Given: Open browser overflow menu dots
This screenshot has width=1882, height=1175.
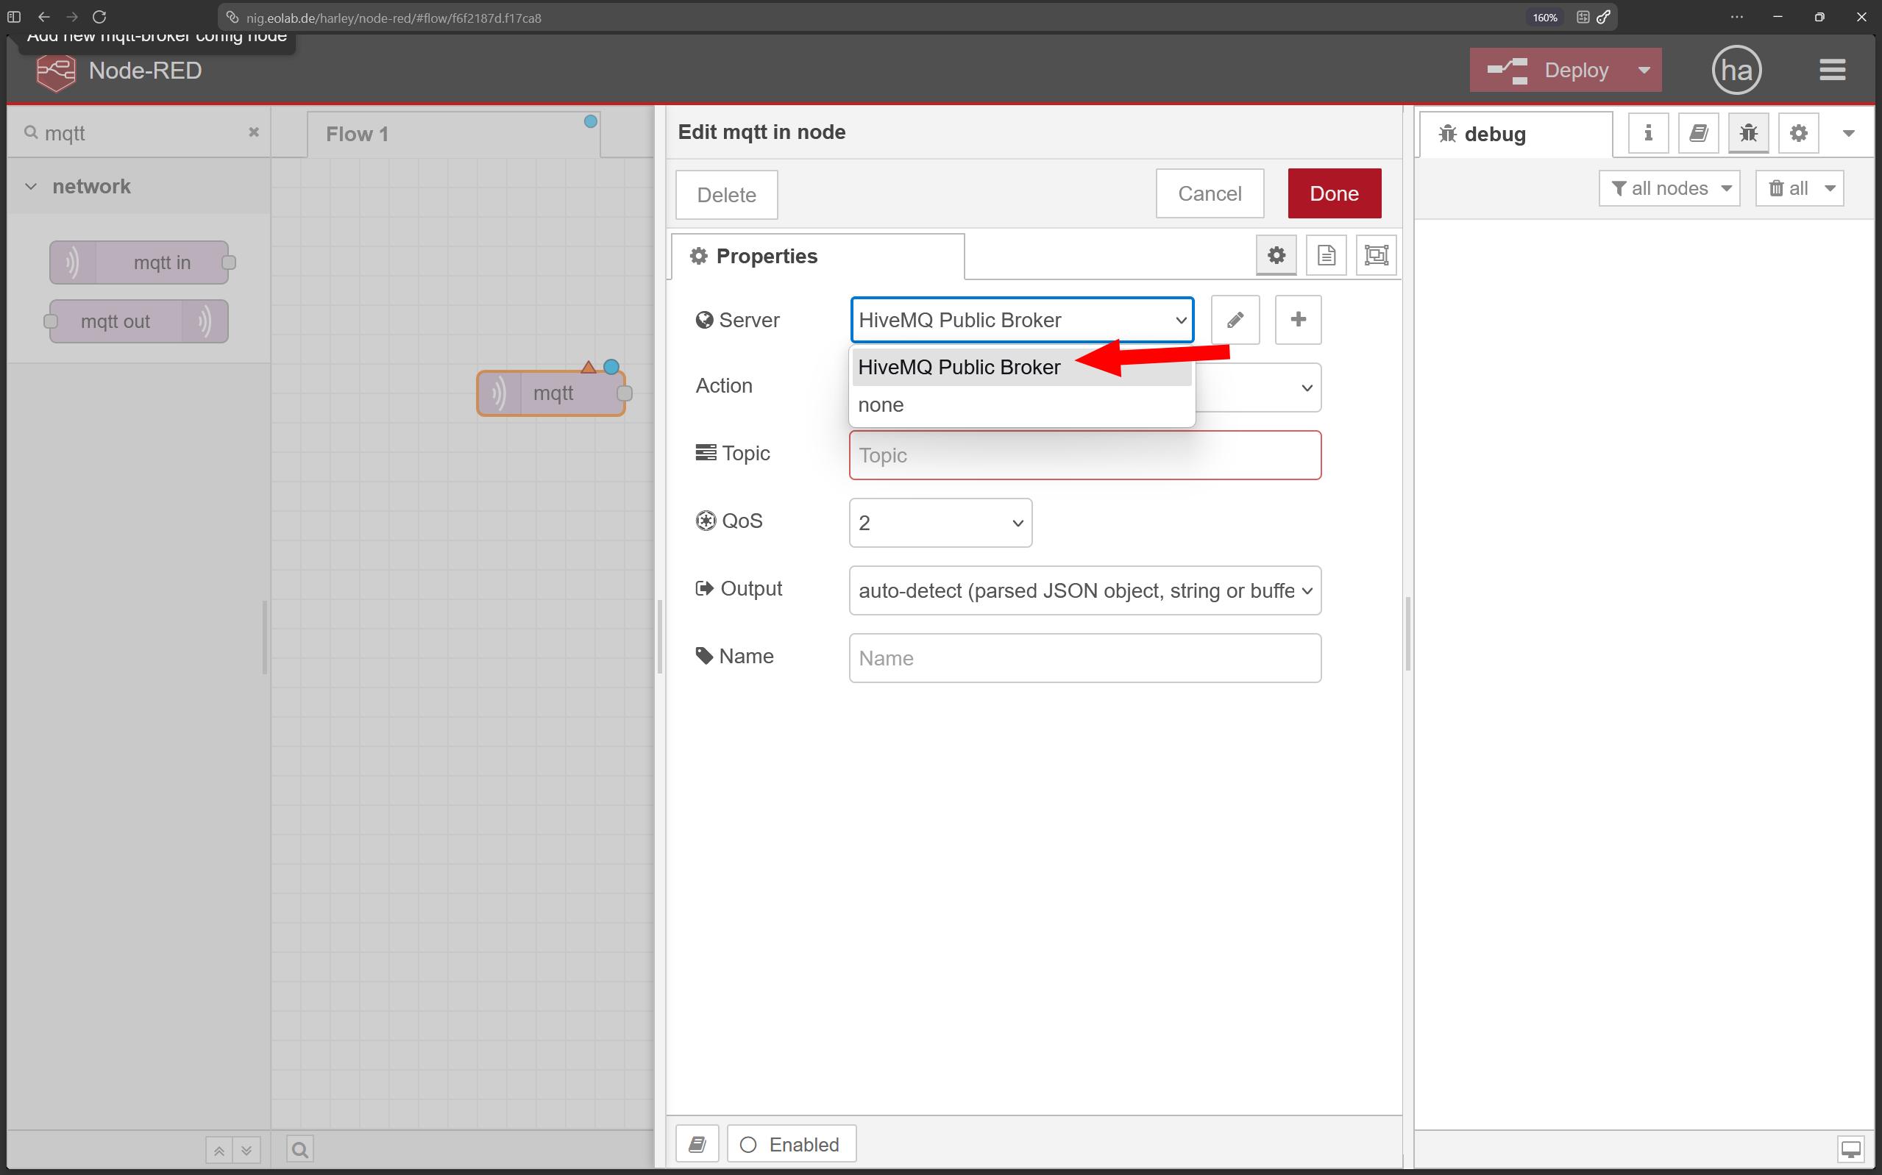Looking at the screenshot, I should pyautogui.click(x=1736, y=17).
